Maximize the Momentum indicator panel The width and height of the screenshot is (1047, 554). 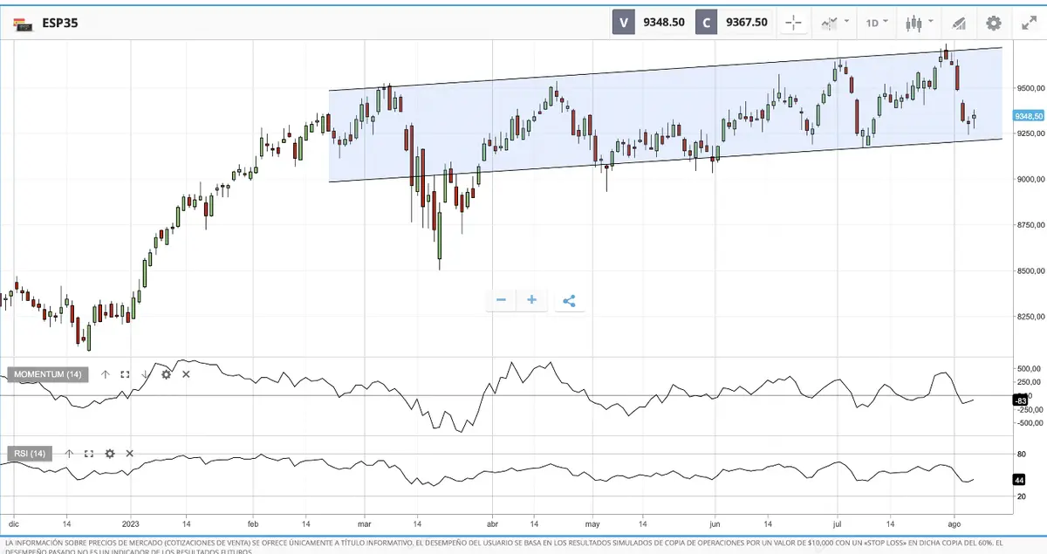tap(125, 374)
